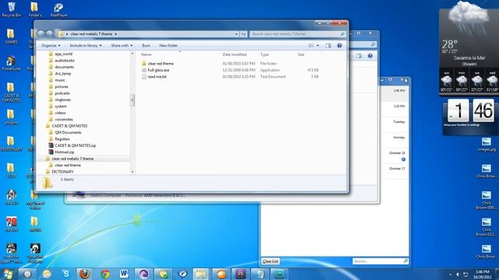Select Registers in the folder tree
Image resolution: width=499 pixels, height=280 pixels.
[62, 139]
